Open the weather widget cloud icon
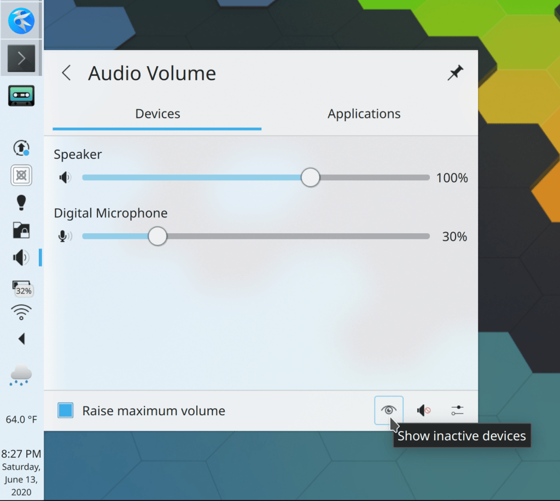 point(21,376)
